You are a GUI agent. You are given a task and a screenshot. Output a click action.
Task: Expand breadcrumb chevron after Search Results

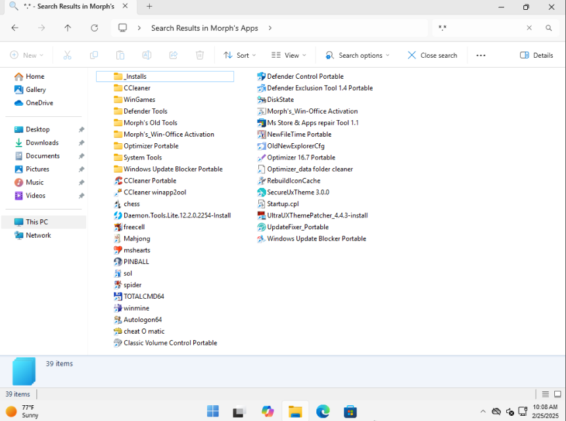(x=270, y=28)
